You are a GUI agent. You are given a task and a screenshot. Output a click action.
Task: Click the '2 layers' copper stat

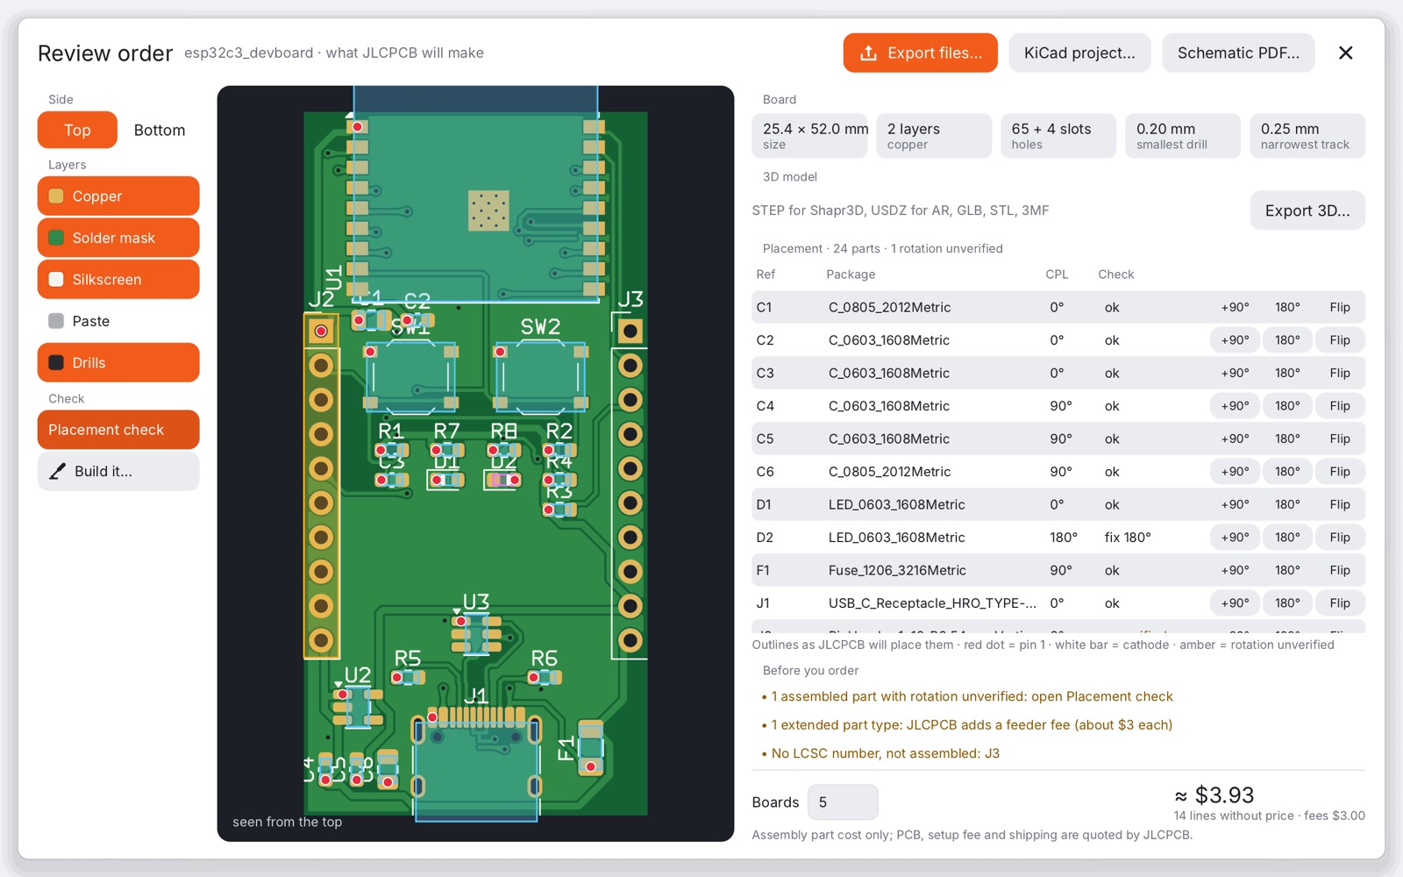coord(934,136)
